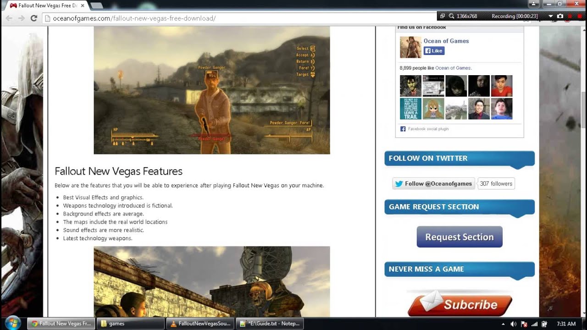Click the browser forward arrow
This screenshot has width=587, height=330.
pyautogui.click(x=21, y=18)
